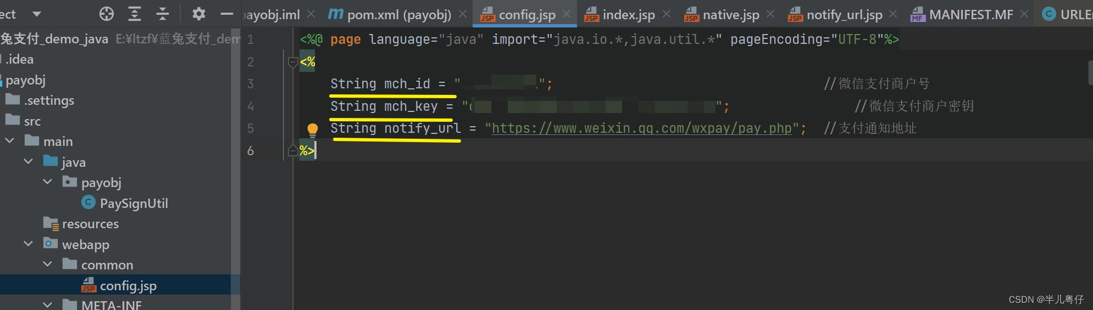
Task: Click the yellow lightbulb intention icon
Action: [312, 129]
